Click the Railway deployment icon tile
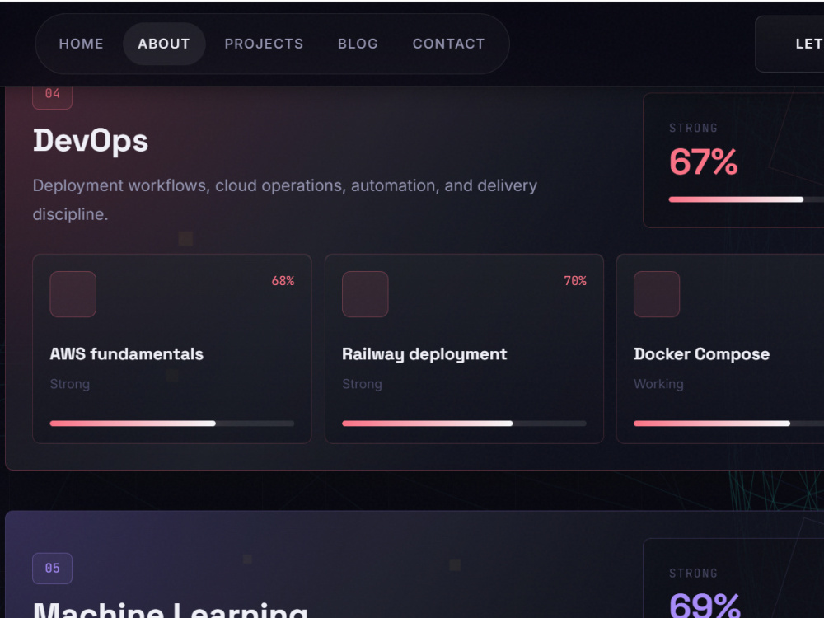The image size is (824, 618). pos(365,294)
